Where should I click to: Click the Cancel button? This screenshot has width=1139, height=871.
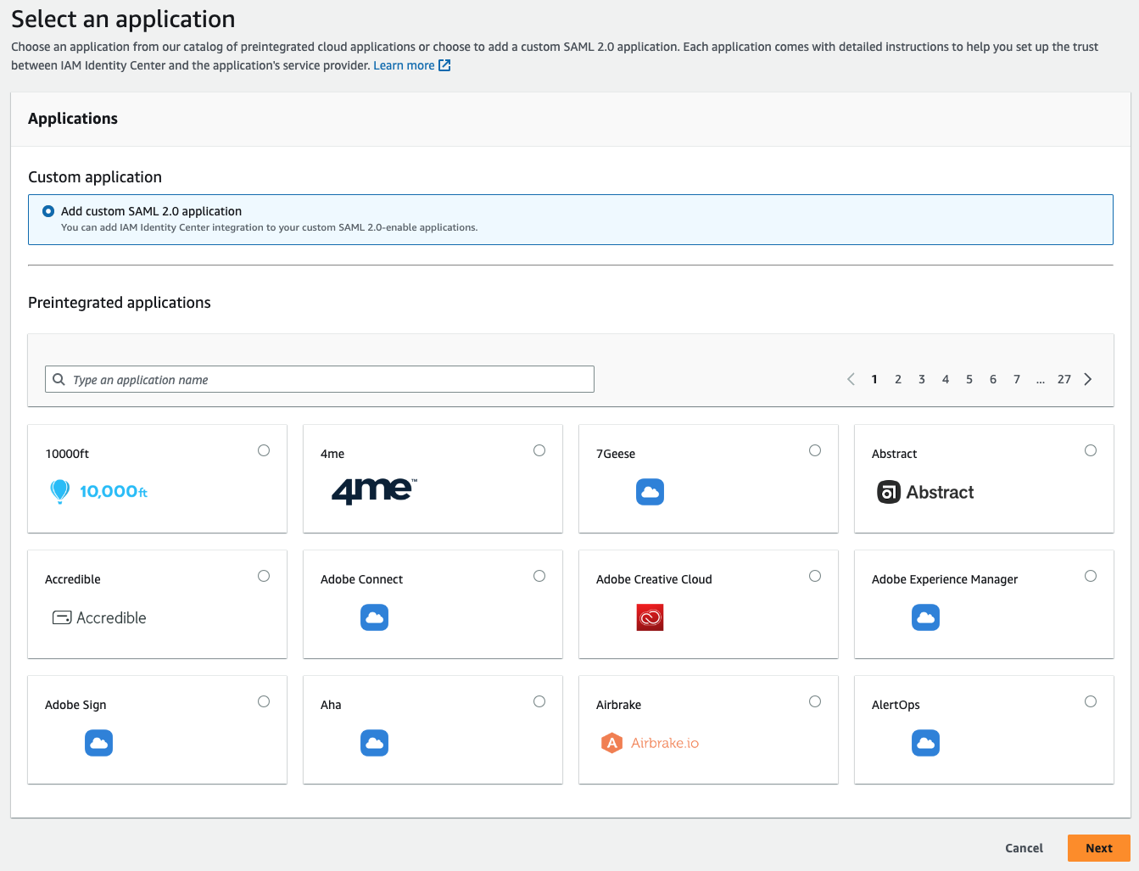coord(1025,848)
